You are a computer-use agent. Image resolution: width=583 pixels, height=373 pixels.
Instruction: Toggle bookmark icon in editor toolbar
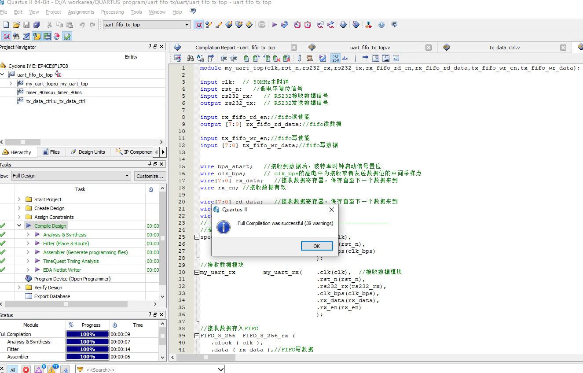(246, 58)
